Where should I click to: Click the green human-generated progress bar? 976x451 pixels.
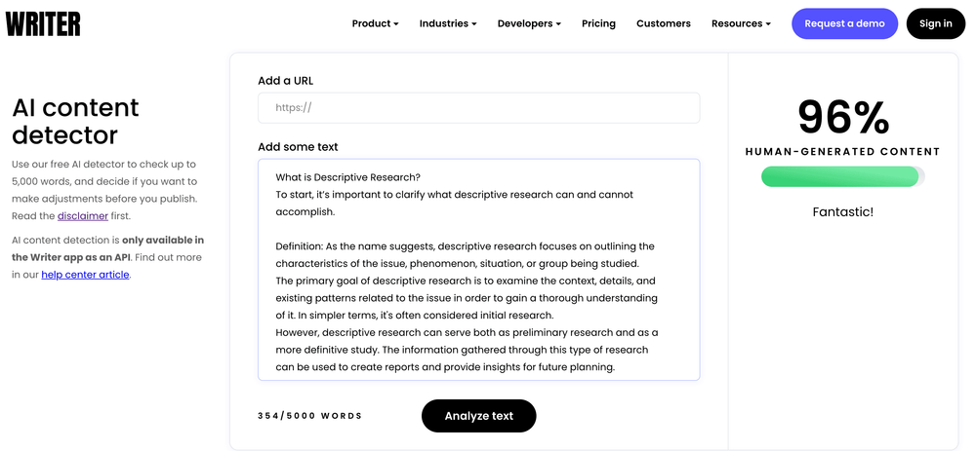click(x=841, y=176)
